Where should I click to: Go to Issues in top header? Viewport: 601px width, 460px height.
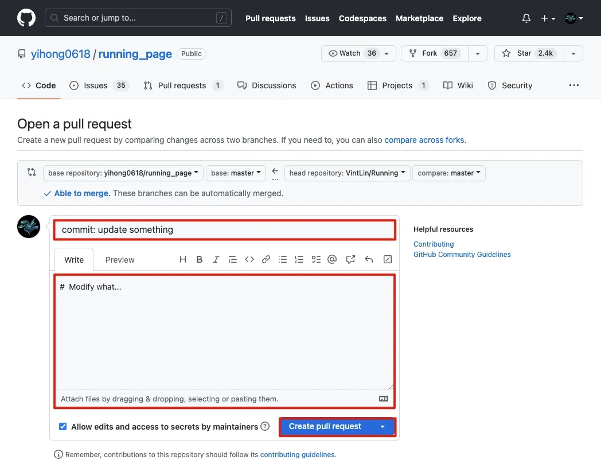(317, 18)
